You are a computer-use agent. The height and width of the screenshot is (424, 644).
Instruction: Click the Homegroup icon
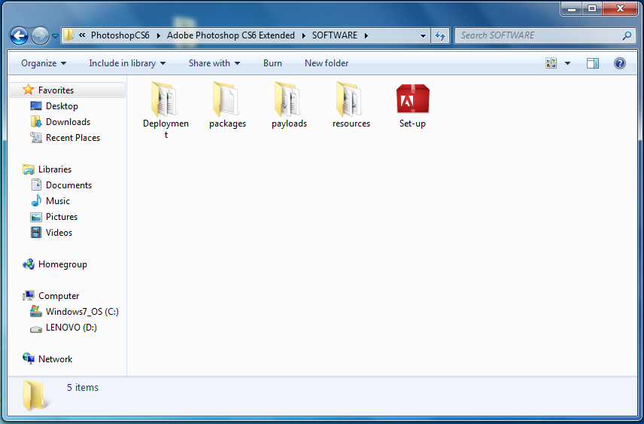click(29, 264)
